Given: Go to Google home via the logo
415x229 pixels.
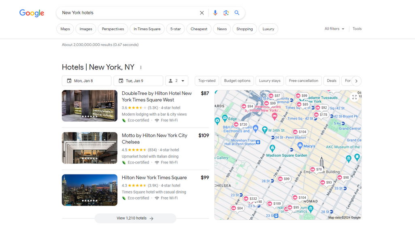Looking at the screenshot, I should [32, 13].
